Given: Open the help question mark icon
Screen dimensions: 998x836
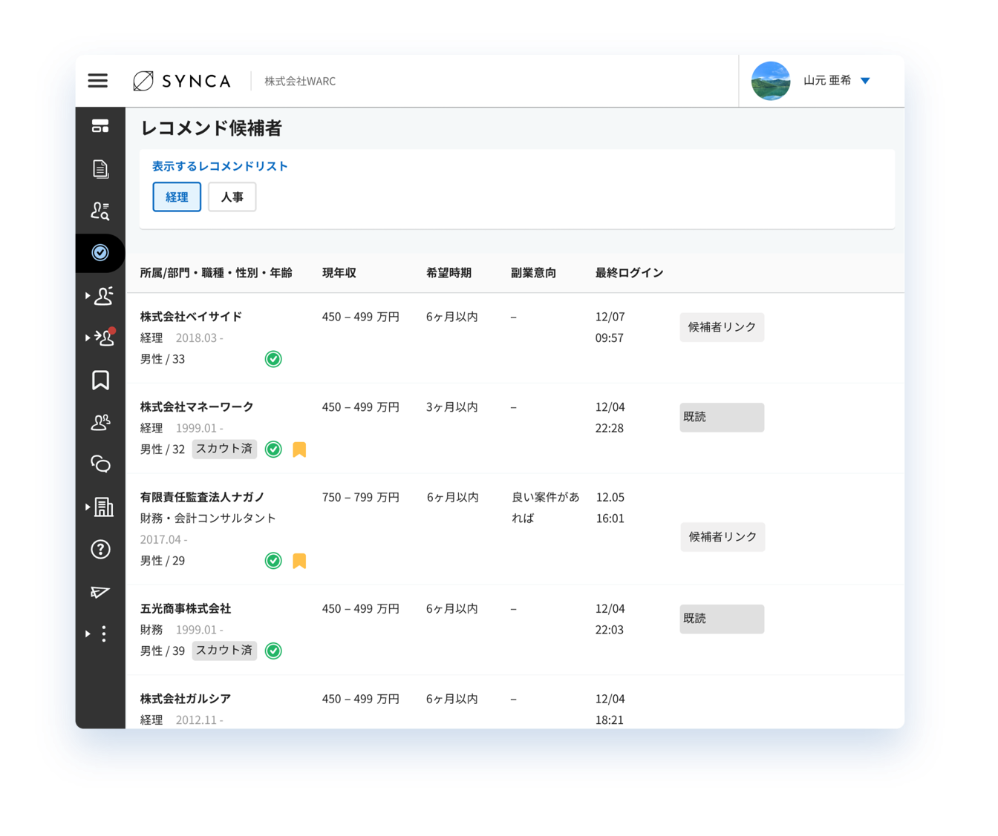Looking at the screenshot, I should (100, 550).
